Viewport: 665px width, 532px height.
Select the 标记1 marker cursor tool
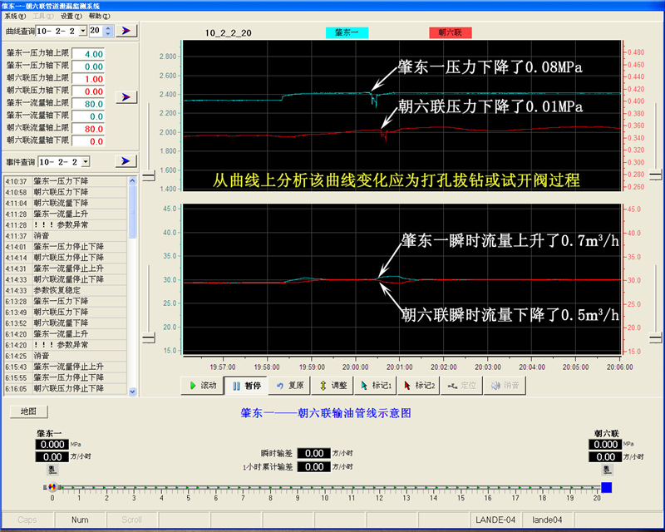[376, 386]
